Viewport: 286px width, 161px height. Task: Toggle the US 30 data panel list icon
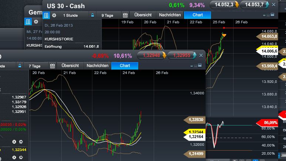46,15
